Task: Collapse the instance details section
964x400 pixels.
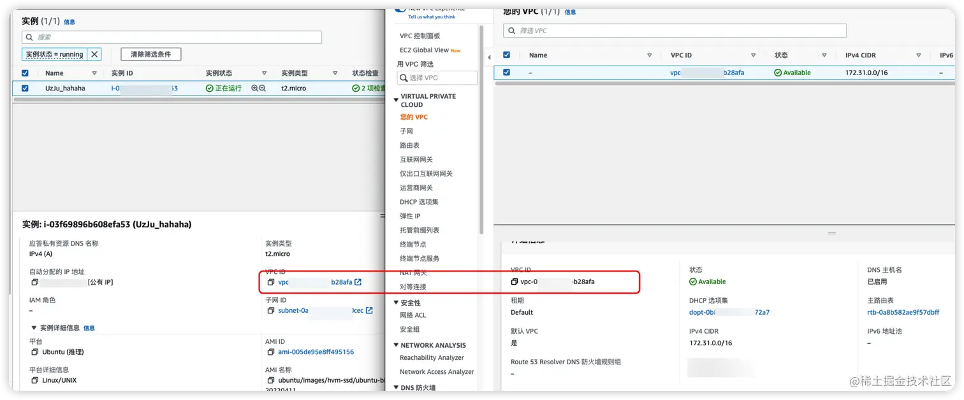Action: pos(34,328)
